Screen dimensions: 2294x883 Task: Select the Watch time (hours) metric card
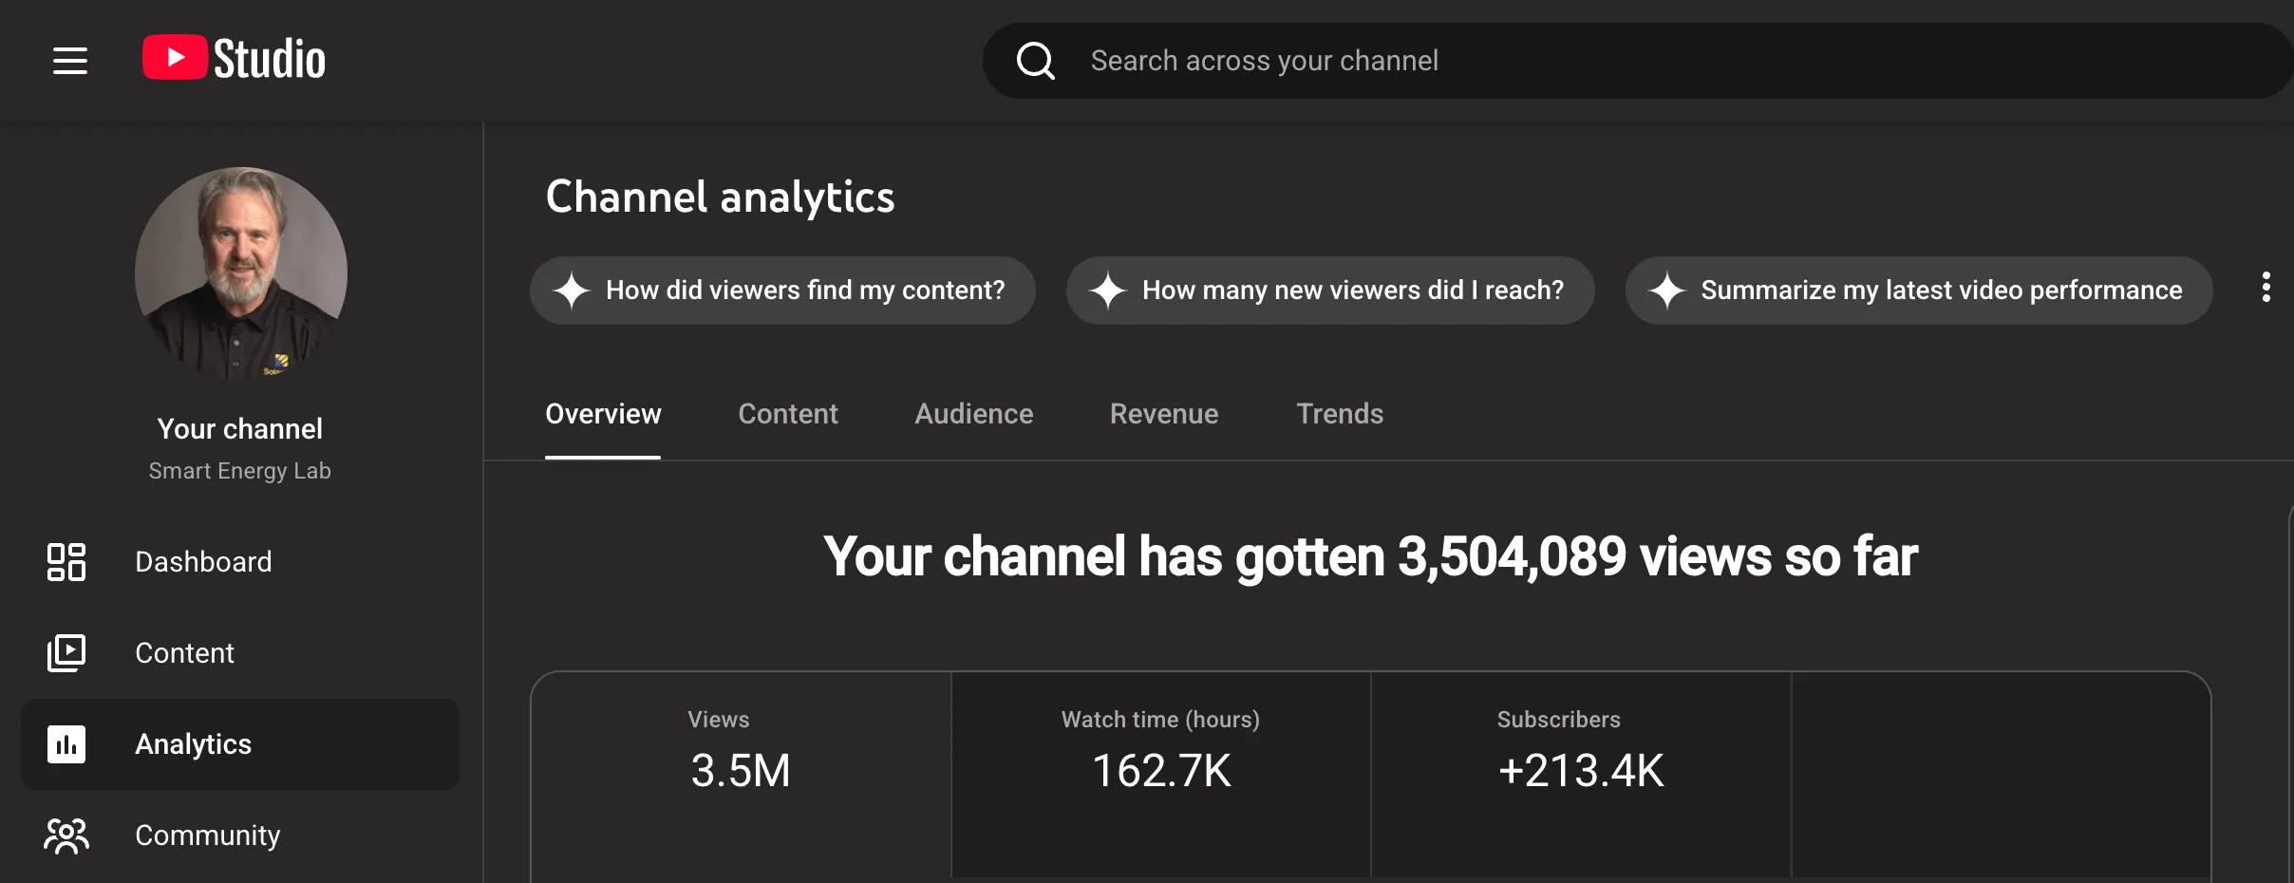1161,775
